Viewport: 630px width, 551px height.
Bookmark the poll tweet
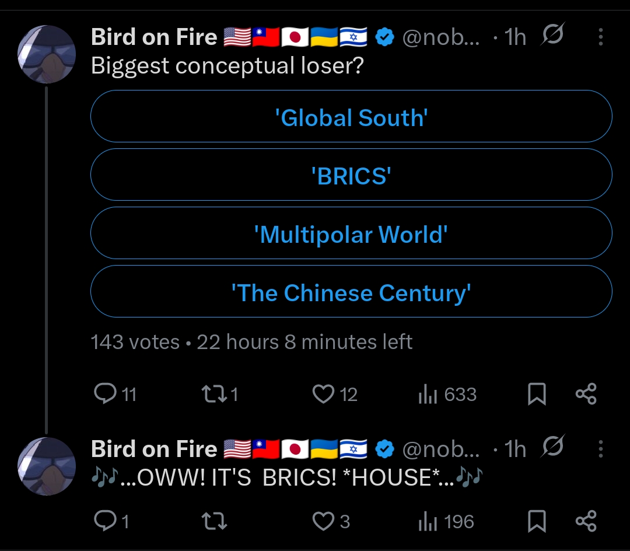pyautogui.click(x=536, y=395)
